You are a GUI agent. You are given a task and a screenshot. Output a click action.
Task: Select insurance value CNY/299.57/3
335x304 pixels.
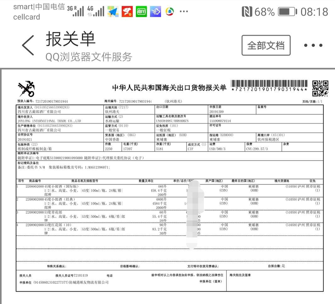pyautogui.click(x=257, y=149)
